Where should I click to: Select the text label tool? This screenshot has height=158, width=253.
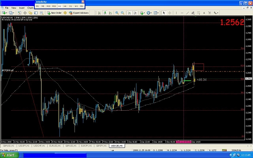point(210,13)
